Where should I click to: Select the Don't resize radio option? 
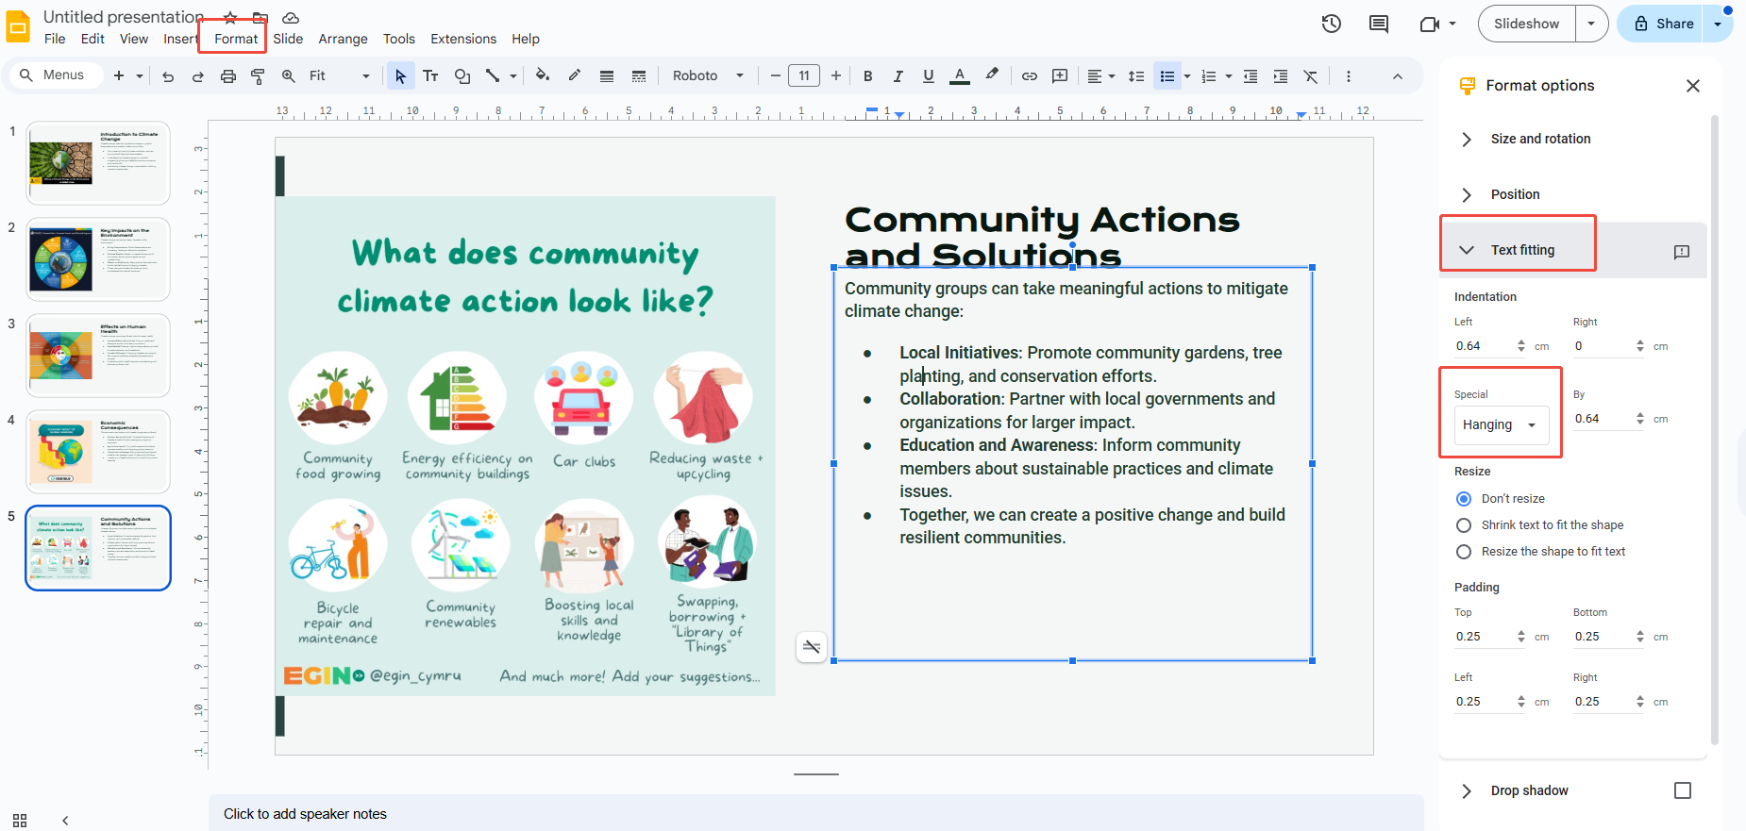click(1464, 499)
